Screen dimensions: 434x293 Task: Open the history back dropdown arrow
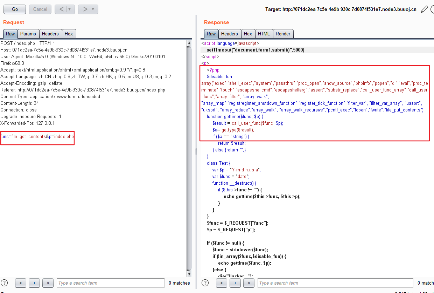tap(70, 9)
